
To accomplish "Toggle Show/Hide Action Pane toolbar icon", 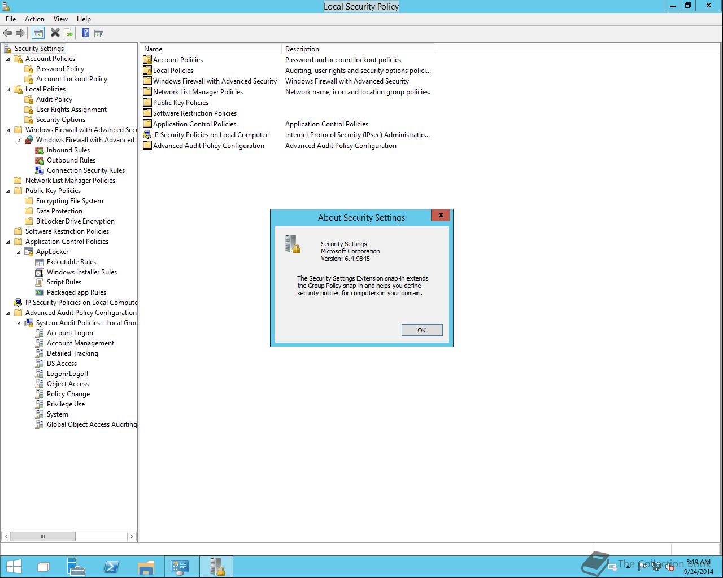I will tap(99, 33).
